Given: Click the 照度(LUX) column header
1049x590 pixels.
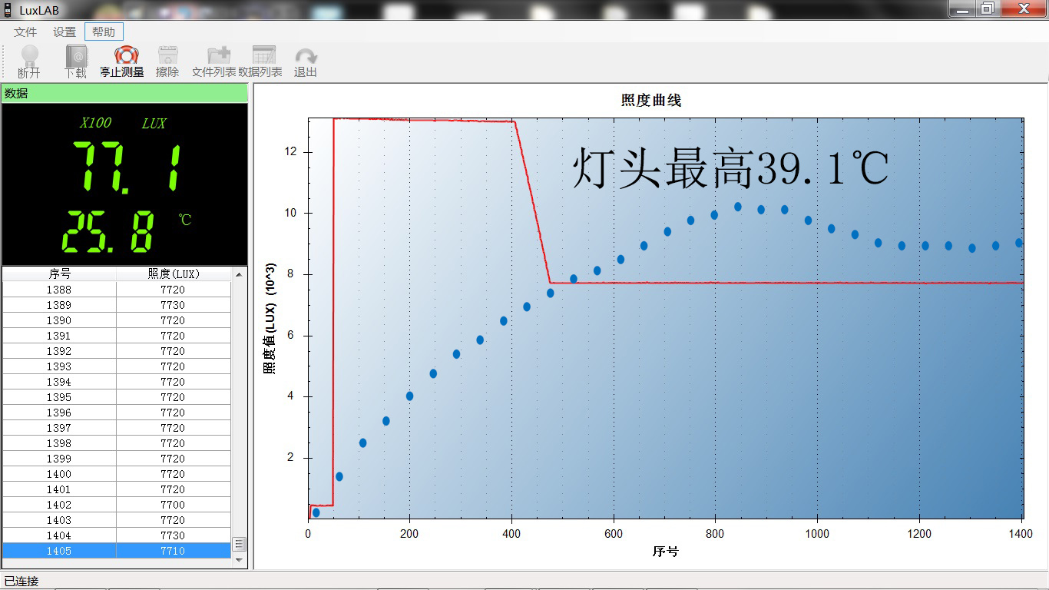Looking at the screenshot, I should coord(173,273).
